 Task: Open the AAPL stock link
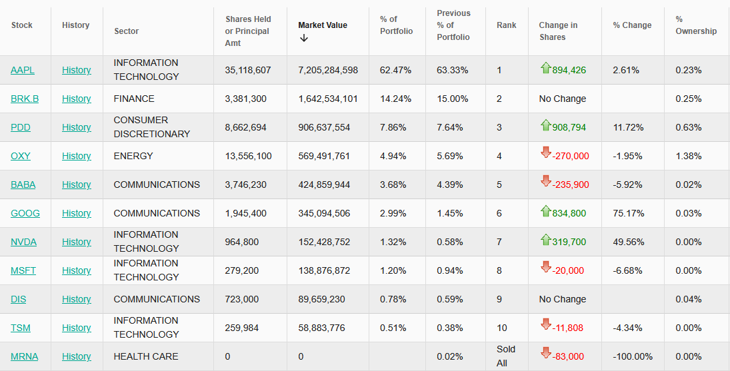pos(23,70)
